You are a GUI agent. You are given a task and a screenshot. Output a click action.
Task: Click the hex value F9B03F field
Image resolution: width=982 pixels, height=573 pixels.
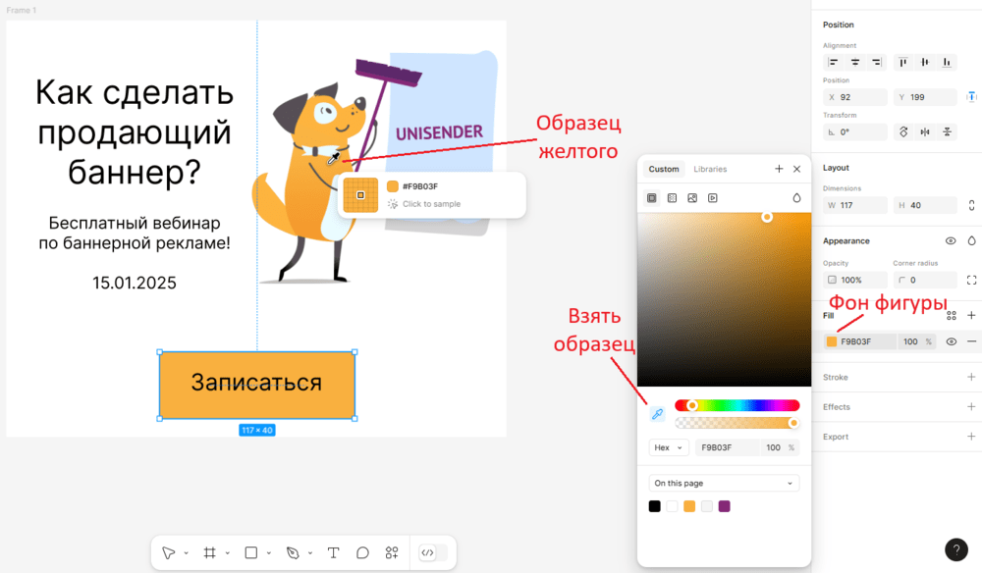click(727, 447)
